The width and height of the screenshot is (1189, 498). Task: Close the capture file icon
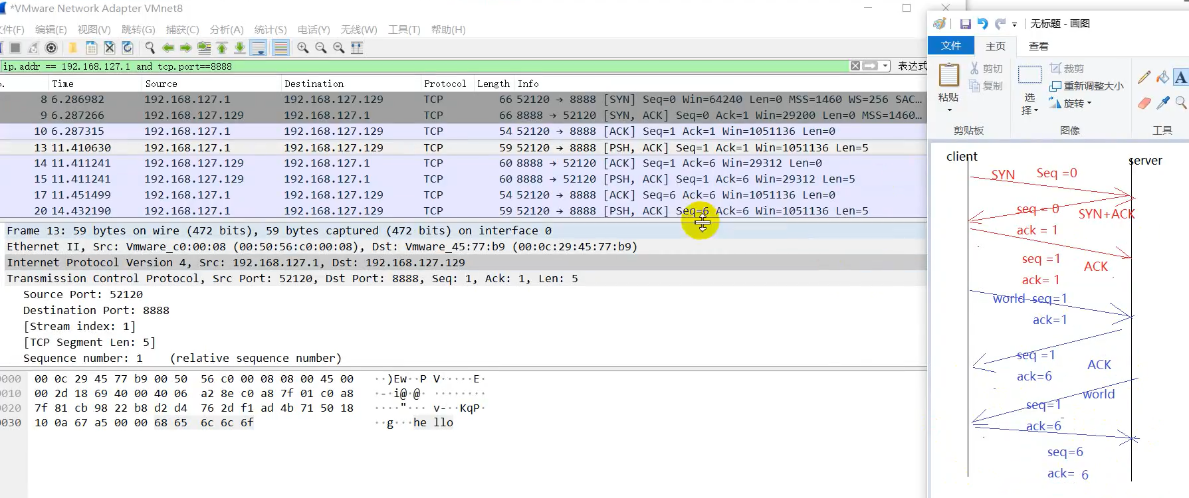pos(110,48)
